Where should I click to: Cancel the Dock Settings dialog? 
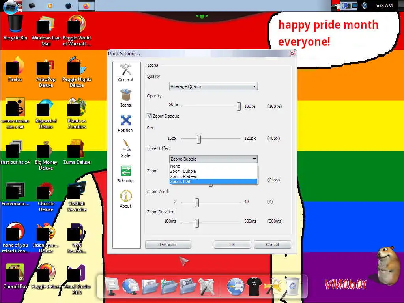(272, 245)
